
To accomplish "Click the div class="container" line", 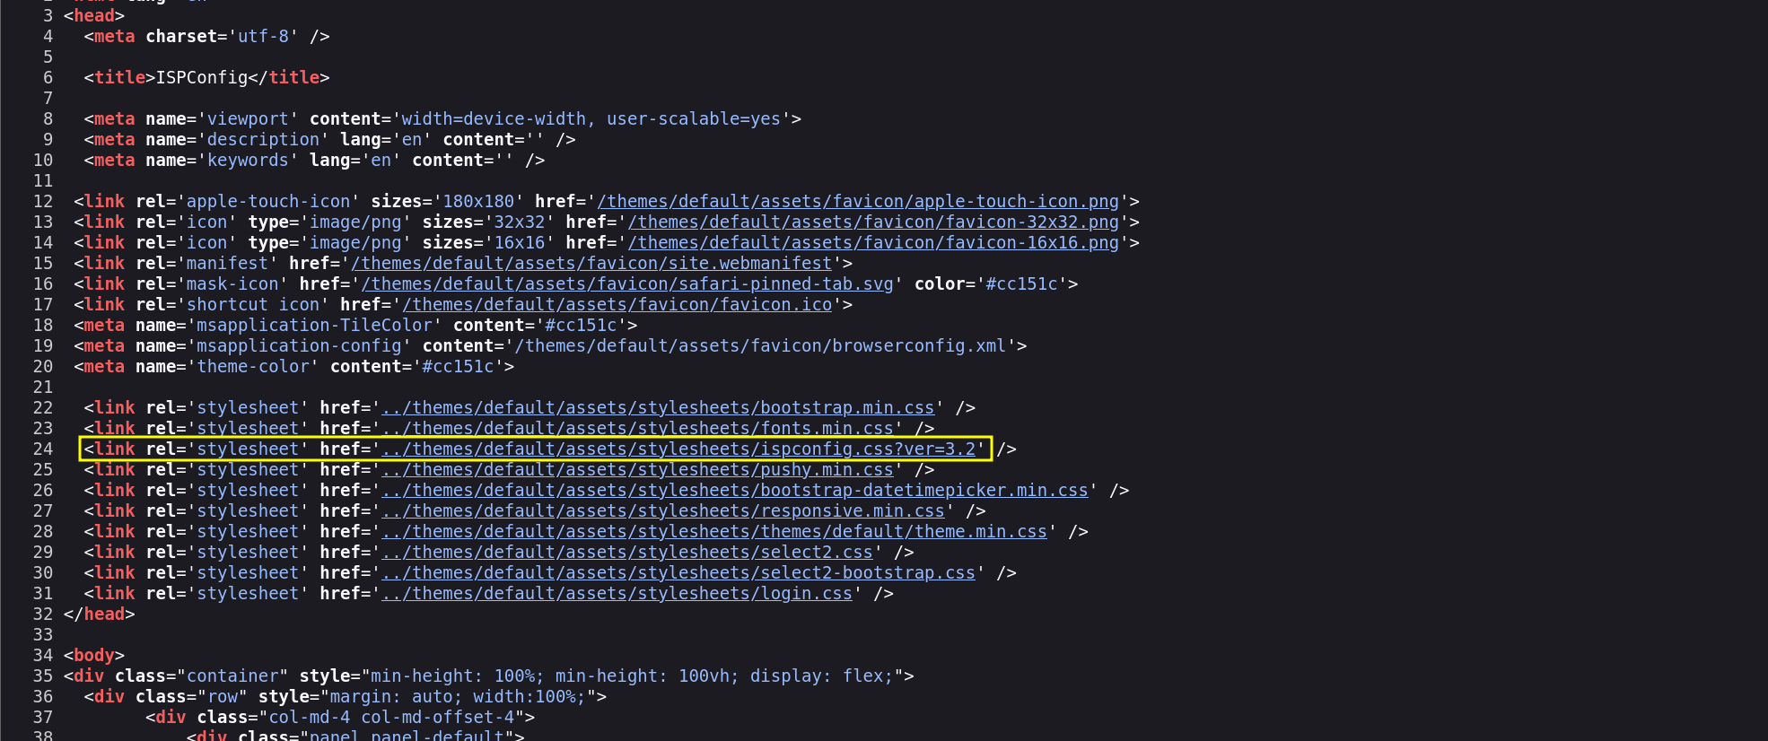I will coord(489,676).
